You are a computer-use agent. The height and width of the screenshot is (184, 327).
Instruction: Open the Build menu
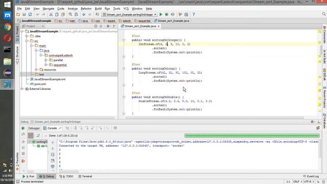(x=98, y=9)
